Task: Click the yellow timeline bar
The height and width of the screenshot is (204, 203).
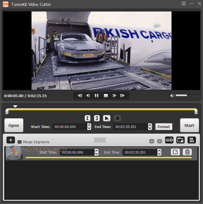Action: pyautogui.click(x=101, y=109)
